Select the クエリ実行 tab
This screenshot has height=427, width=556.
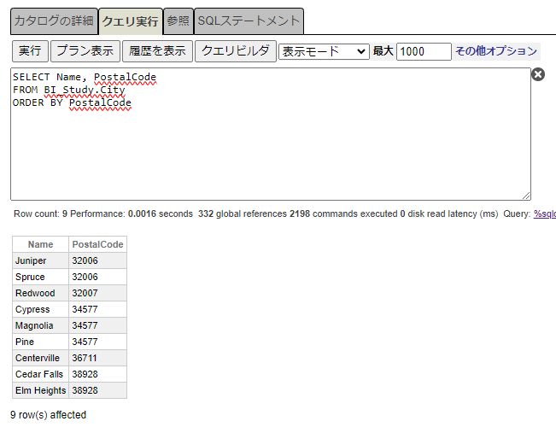(131, 20)
